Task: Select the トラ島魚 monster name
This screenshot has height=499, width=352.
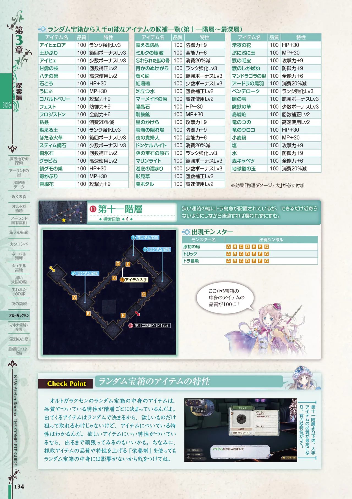Action: point(191,261)
